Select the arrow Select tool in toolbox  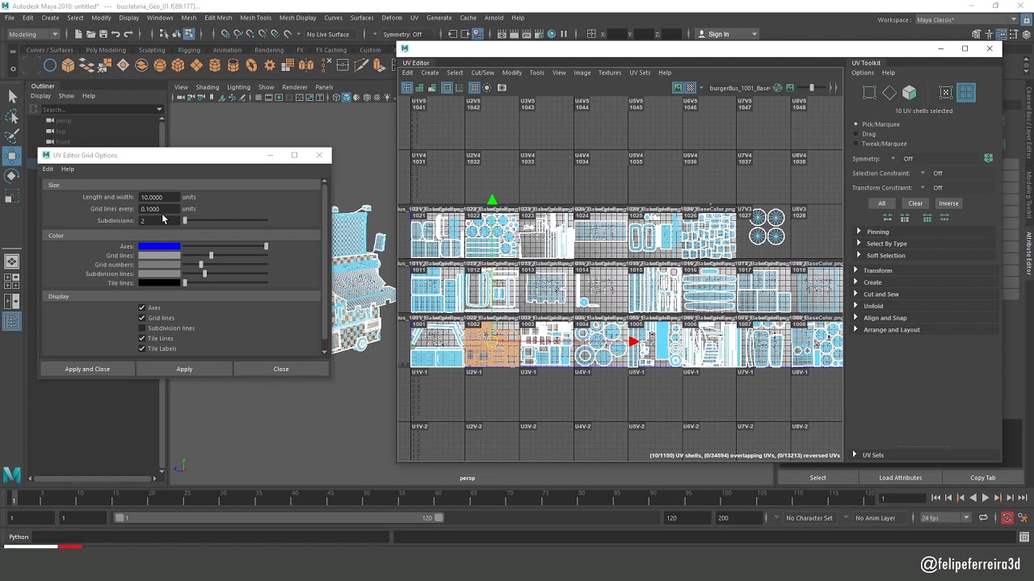11,97
